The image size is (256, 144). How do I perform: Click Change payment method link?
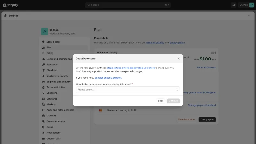tap(202, 105)
